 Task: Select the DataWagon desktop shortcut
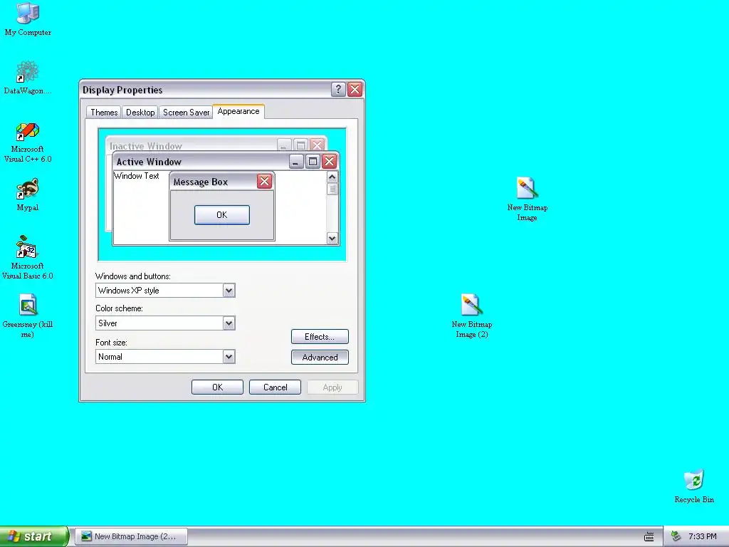pyautogui.click(x=28, y=77)
